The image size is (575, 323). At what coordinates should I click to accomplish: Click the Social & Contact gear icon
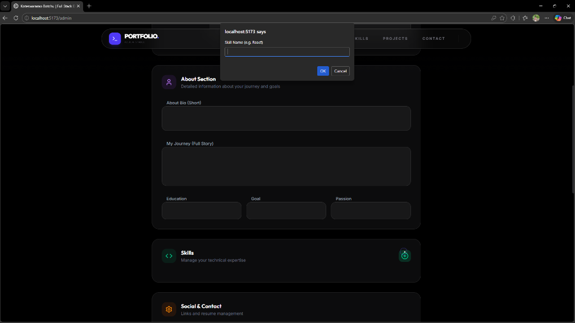coord(169,309)
